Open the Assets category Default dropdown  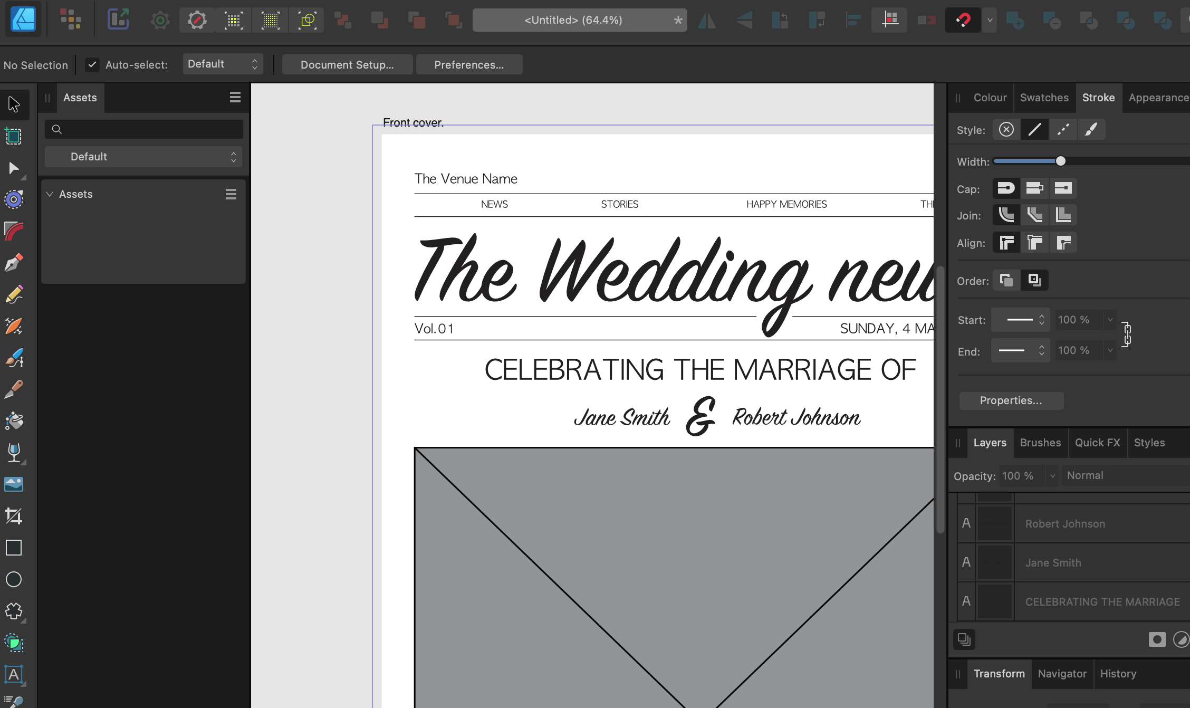(x=143, y=157)
